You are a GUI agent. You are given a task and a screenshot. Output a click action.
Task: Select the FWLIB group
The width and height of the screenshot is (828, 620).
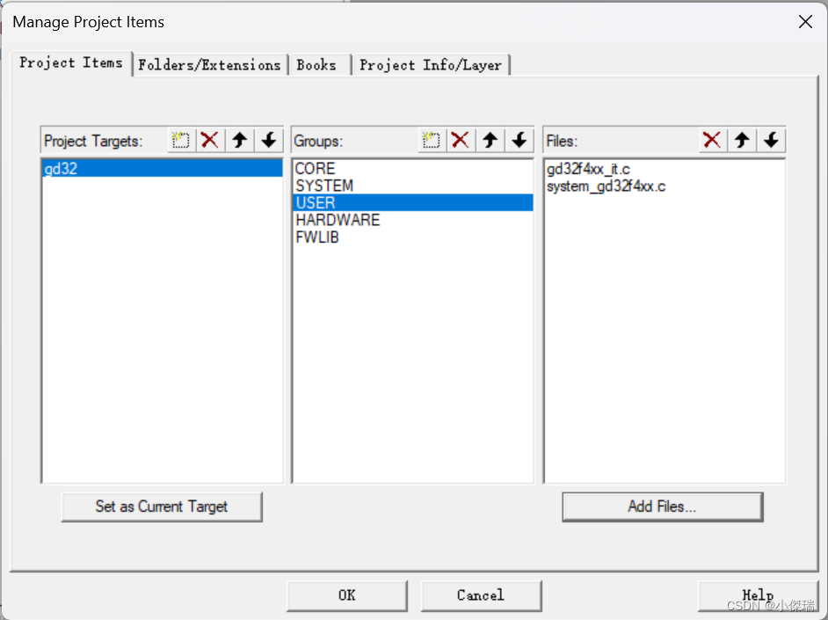pyautogui.click(x=412, y=237)
